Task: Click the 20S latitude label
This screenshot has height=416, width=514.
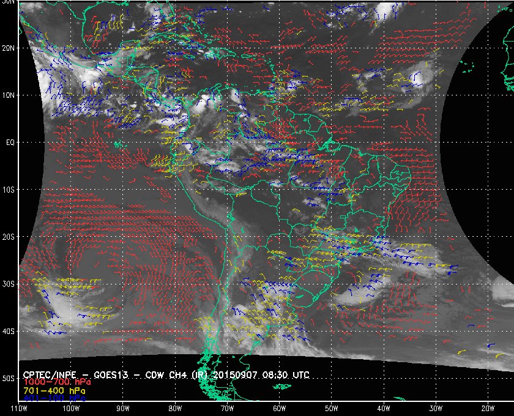Action: (9, 237)
